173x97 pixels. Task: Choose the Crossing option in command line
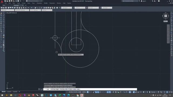pyautogui.click(x=62, y=89)
